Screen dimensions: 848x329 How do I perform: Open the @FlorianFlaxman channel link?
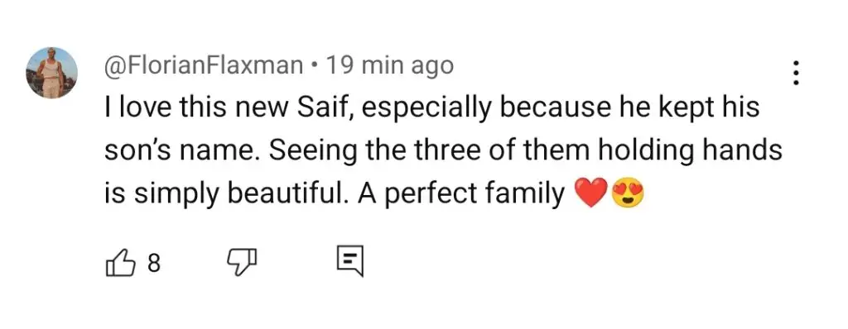204,66
